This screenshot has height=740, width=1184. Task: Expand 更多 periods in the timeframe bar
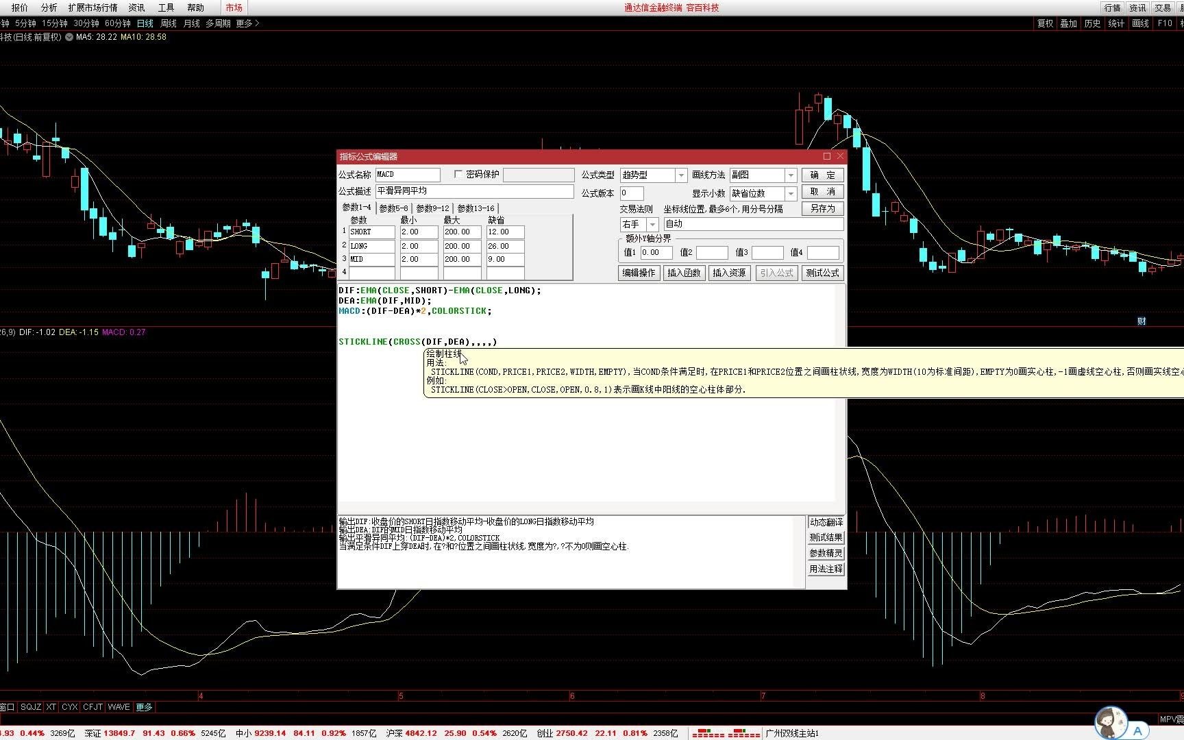248,23
